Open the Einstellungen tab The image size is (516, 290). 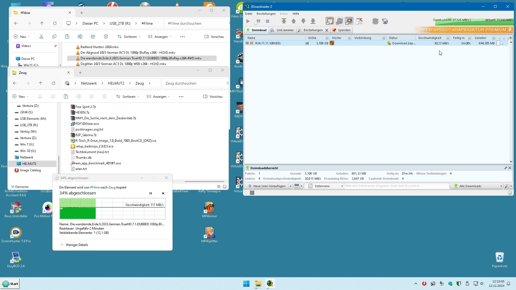click(x=310, y=30)
